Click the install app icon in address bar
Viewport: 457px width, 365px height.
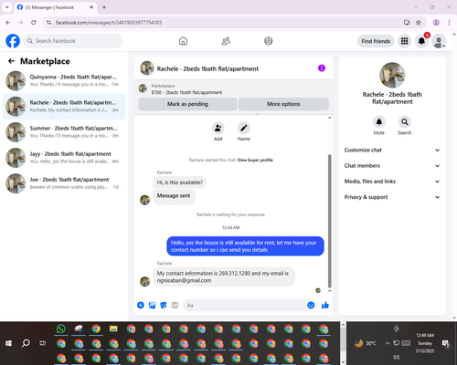tap(407, 23)
